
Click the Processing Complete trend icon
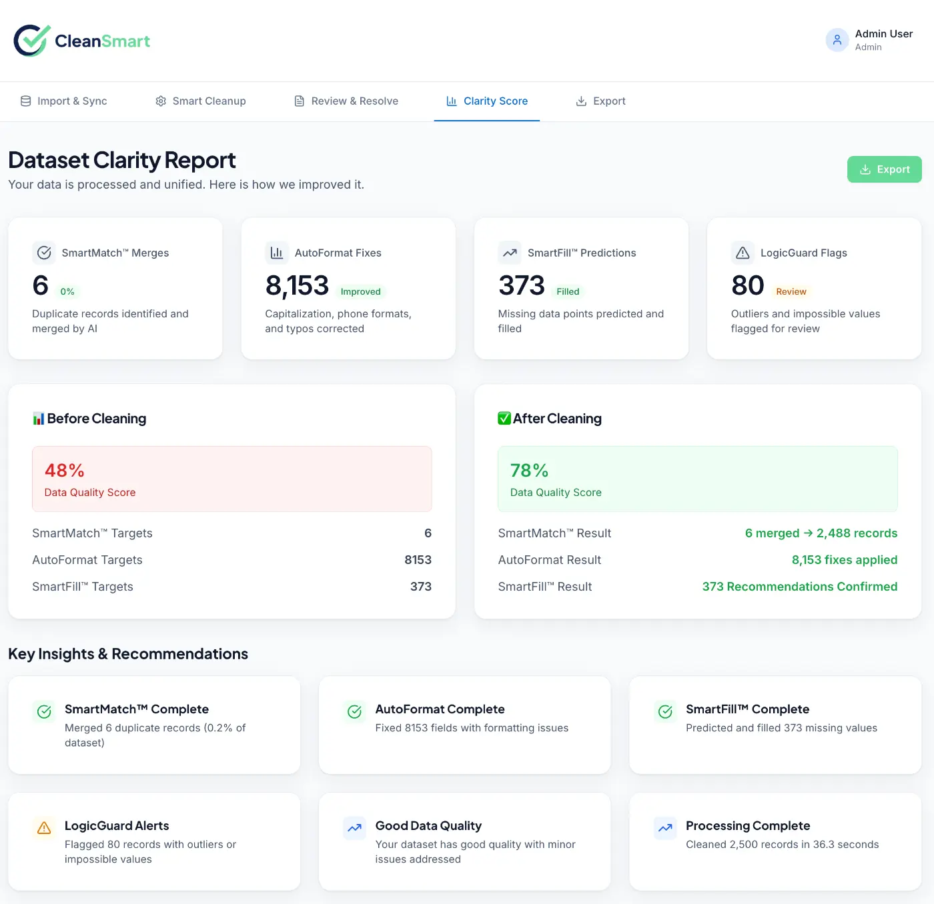[x=665, y=828]
